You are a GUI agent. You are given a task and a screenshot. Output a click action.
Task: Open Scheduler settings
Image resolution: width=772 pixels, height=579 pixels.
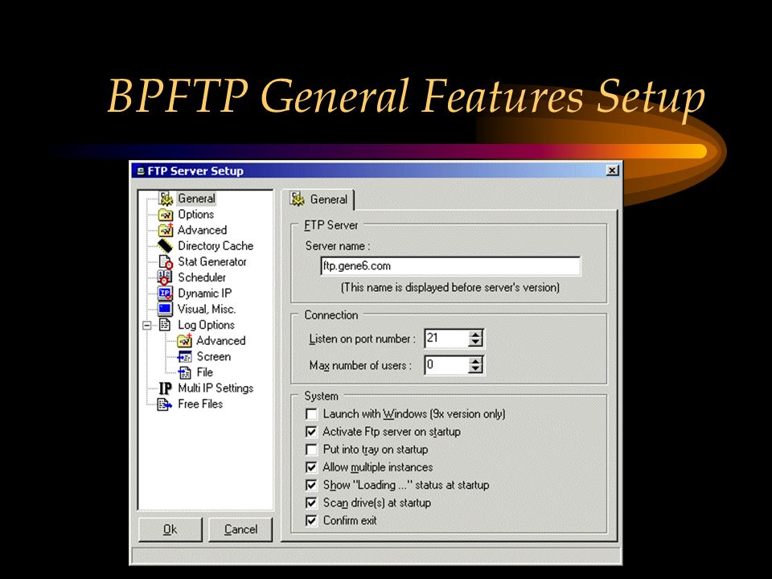pos(202,277)
